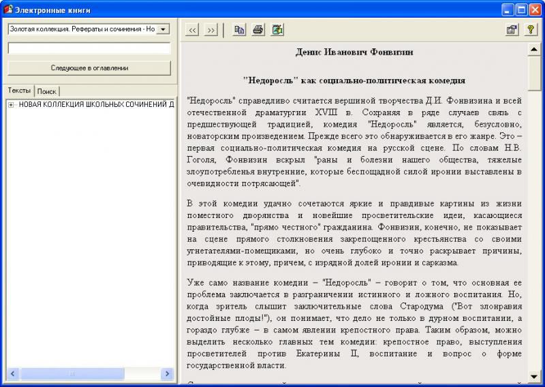The image size is (545, 387).
Task: Click the edit document icon in toolbar
Action: click(277, 30)
